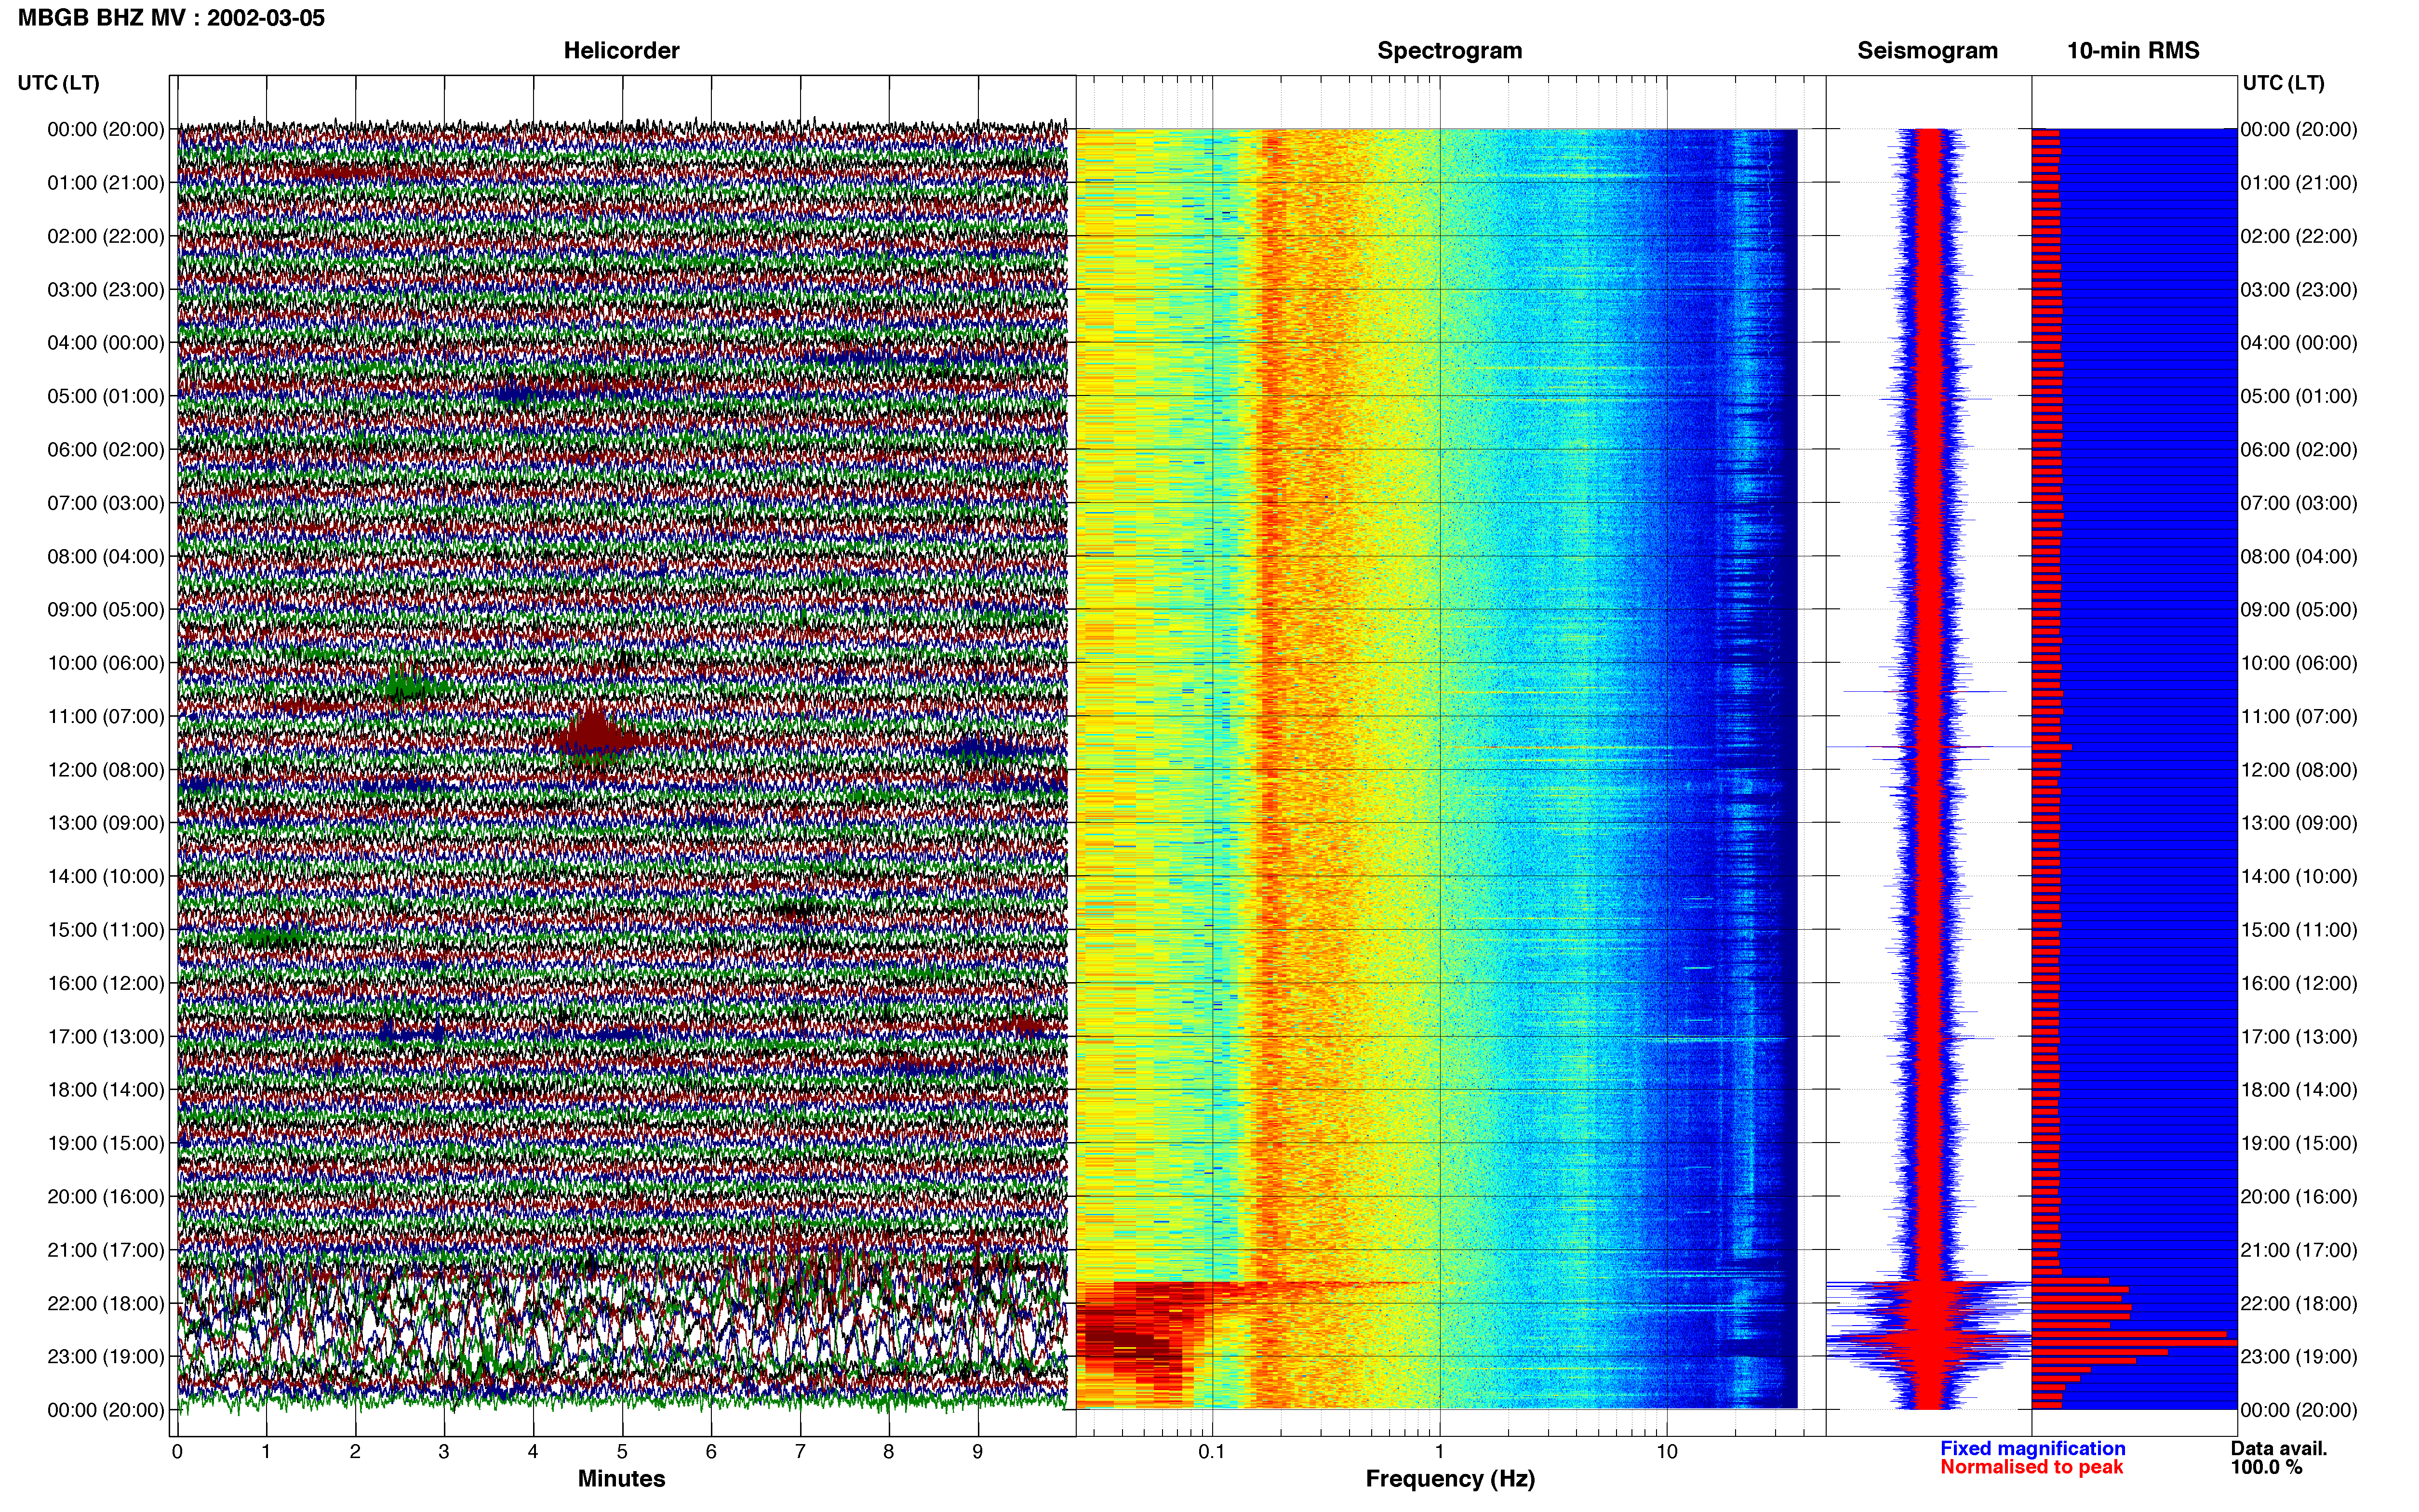This screenshot has width=2419, height=1512.
Task: Click 'UTC (LT)' label beside the Helicorder
Action: pos(59,83)
